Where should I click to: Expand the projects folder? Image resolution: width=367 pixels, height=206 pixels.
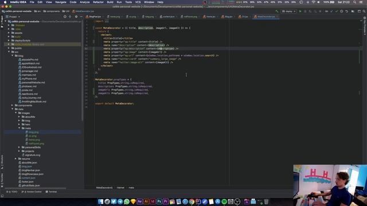19,151
